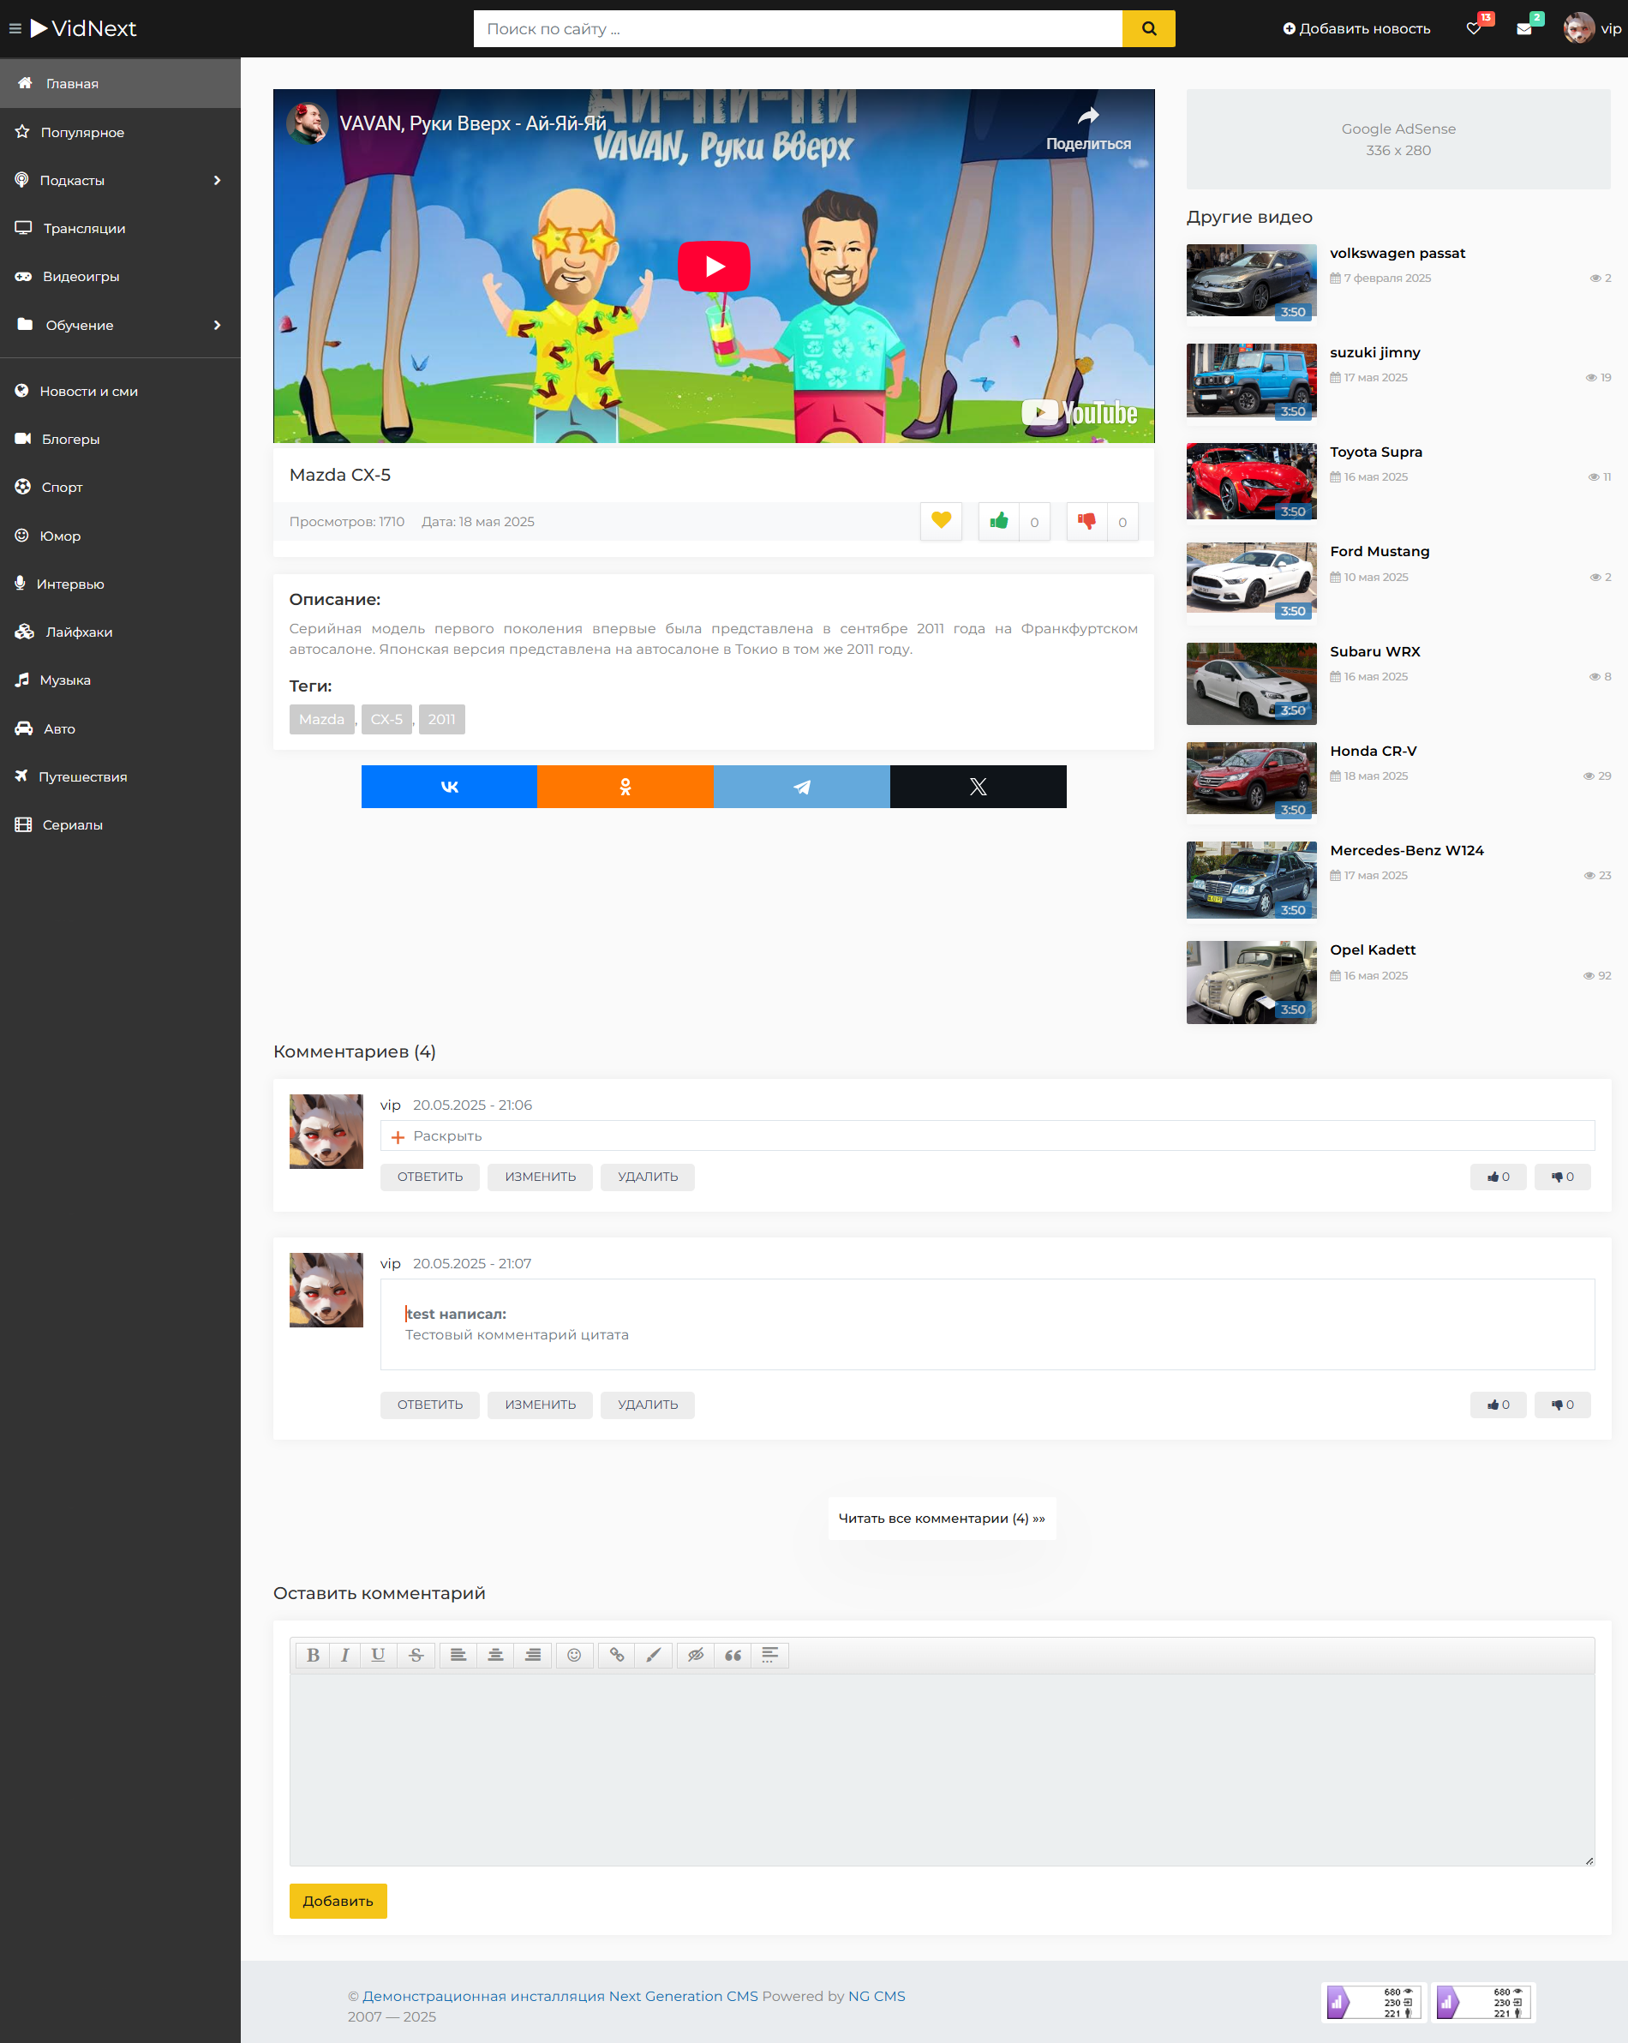
Task: Dislike the video with red thumbs down
Action: (x=1086, y=521)
